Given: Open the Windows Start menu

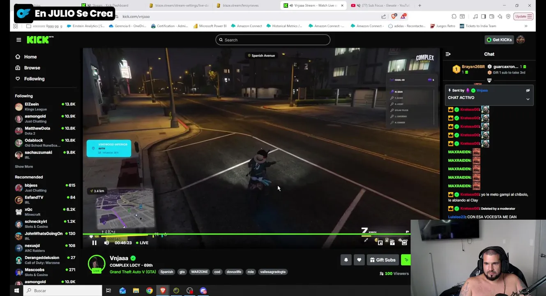Looking at the screenshot, I should [16, 291].
